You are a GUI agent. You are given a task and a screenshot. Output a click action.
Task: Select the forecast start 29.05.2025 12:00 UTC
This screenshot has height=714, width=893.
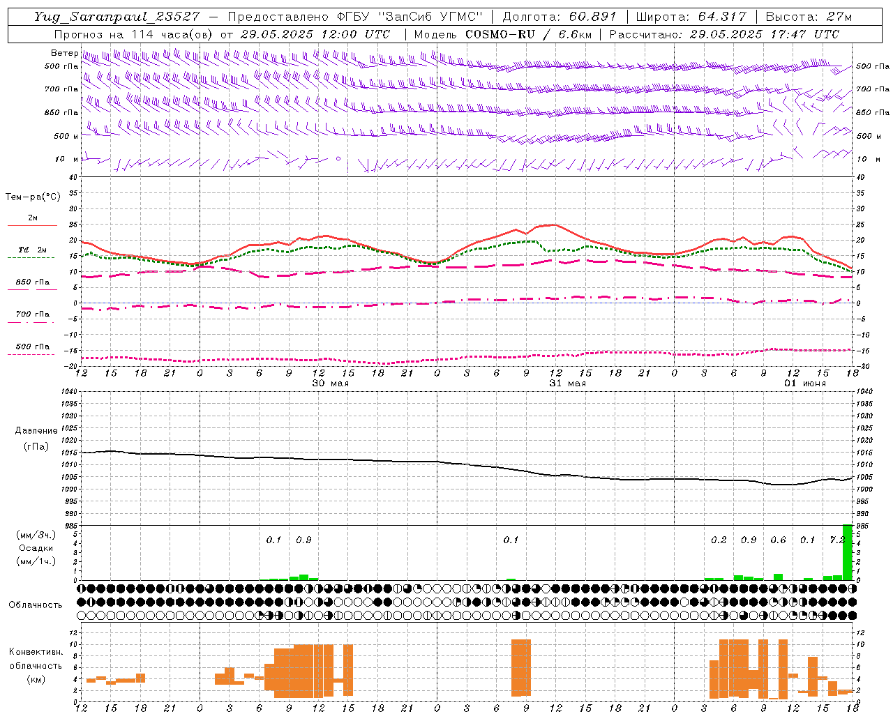tap(315, 34)
